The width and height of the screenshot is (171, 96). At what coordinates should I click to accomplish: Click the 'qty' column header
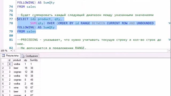point(26,60)
